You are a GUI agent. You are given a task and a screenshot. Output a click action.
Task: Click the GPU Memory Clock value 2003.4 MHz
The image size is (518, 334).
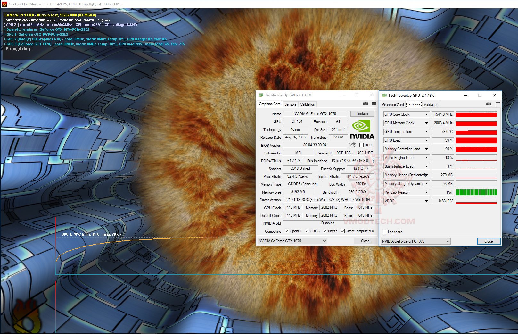[443, 123]
